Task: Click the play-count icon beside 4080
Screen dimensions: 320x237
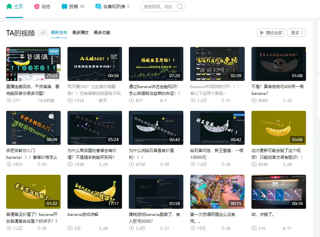Action: [x=254, y=100]
